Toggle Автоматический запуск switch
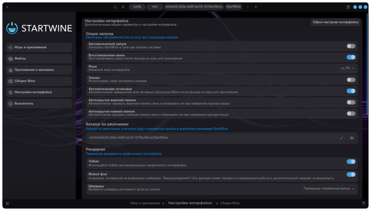This screenshot has width=371, height=211. (351, 46)
